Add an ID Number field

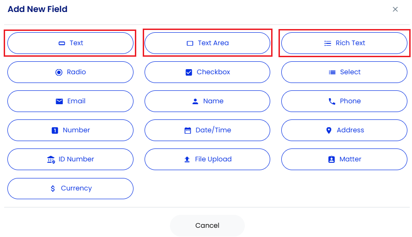coord(70,160)
